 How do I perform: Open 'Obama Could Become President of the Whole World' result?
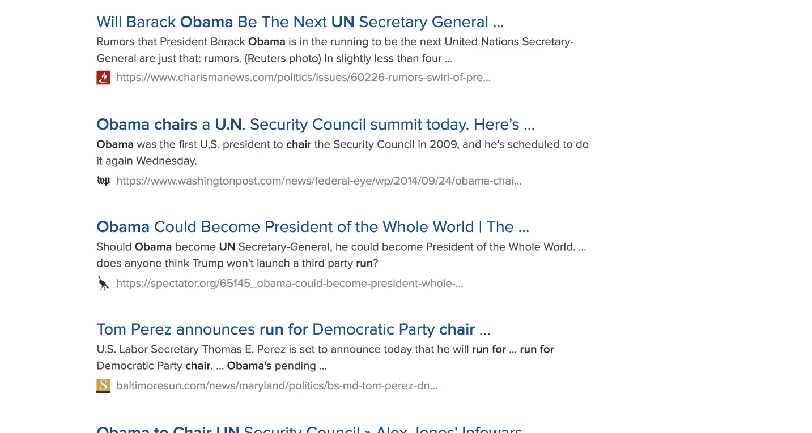(x=312, y=227)
